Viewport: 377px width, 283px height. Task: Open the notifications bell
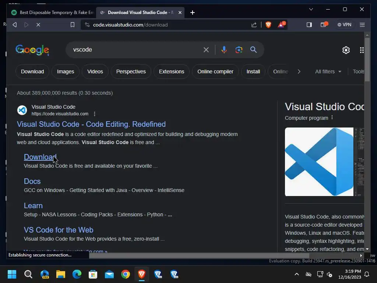tap(367, 274)
